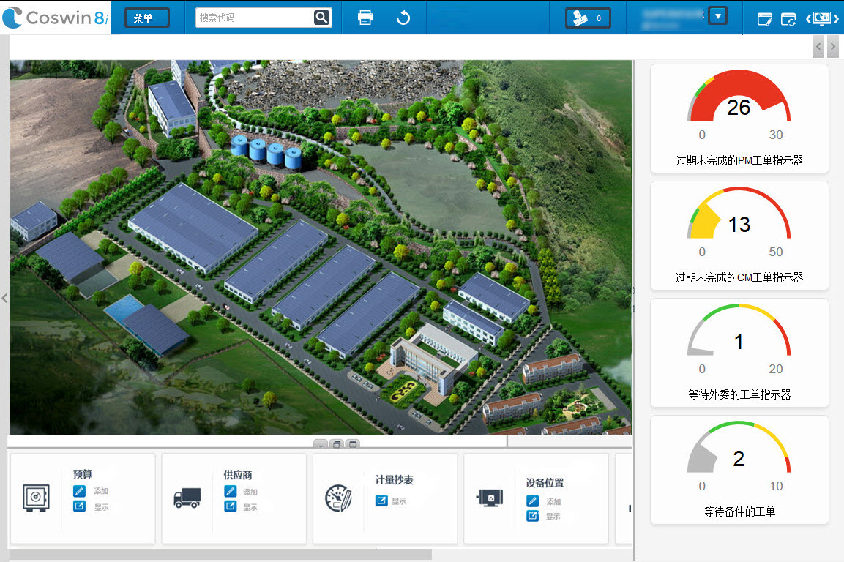844x562 pixels.
Task: Click the print icon in top toolbar
Action: [365, 18]
